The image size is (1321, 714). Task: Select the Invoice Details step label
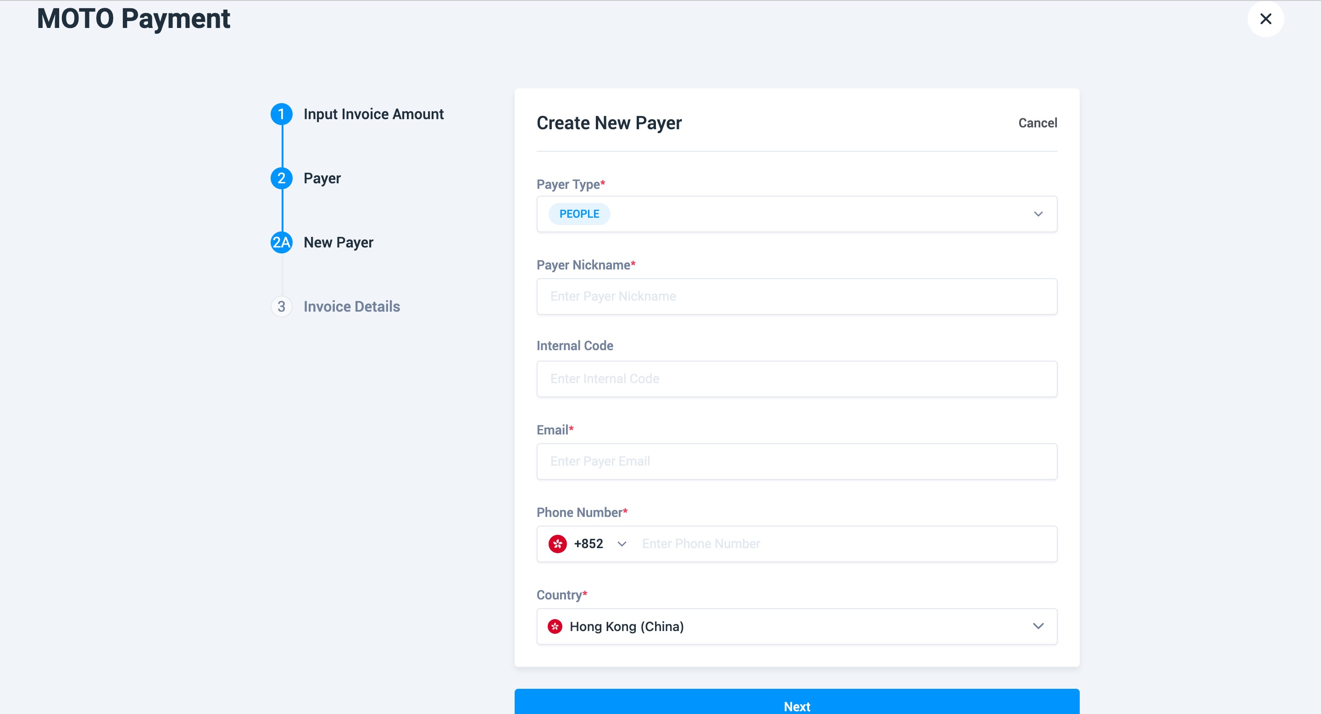(352, 306)
